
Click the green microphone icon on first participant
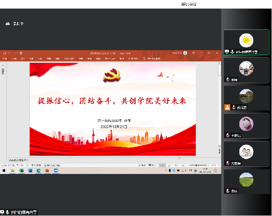[x=232, y=52]
